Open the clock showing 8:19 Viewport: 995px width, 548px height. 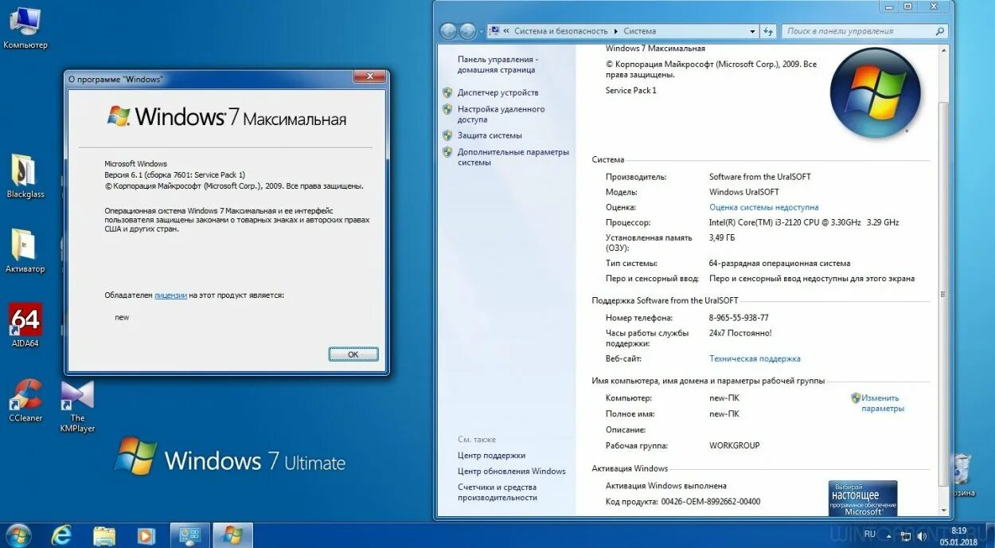(x=958, y=535)
